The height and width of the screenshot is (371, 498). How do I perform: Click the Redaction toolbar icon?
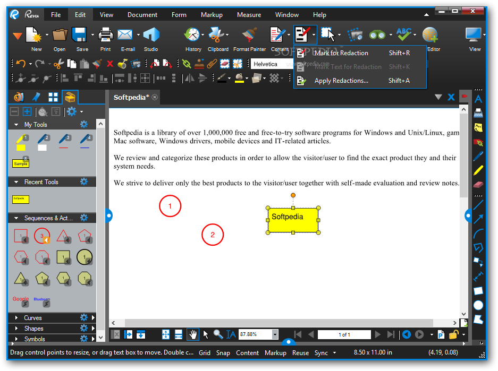click(x=302, y=35)
